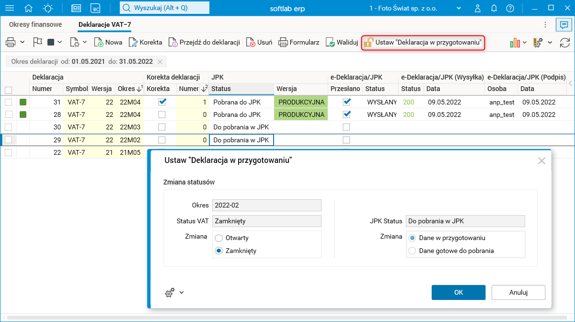Open Formularz print form
575x322 pixels.
point(299,42)
